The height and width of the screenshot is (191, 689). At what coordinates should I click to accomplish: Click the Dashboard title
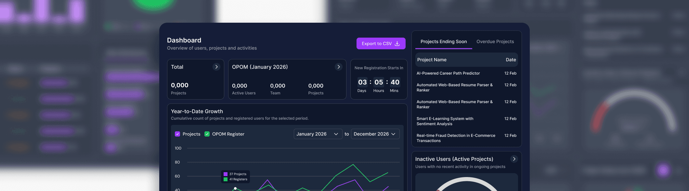[x=184, y=40]
